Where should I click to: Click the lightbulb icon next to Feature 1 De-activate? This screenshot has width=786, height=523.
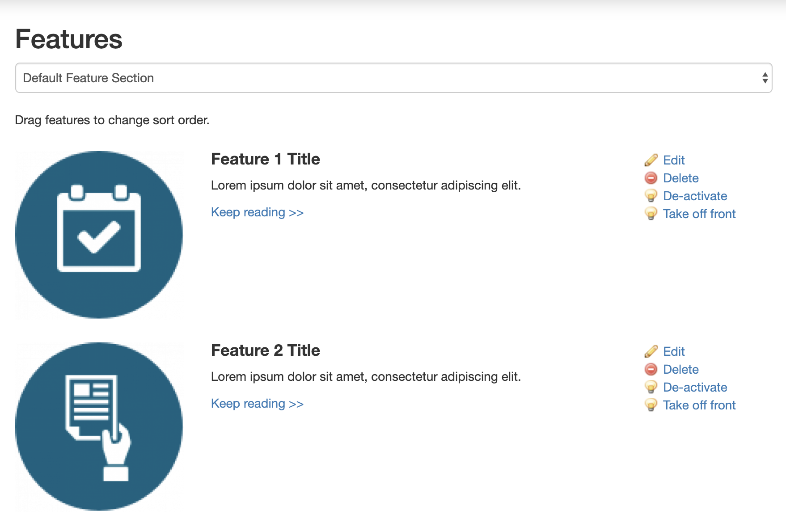coord(651,196)
